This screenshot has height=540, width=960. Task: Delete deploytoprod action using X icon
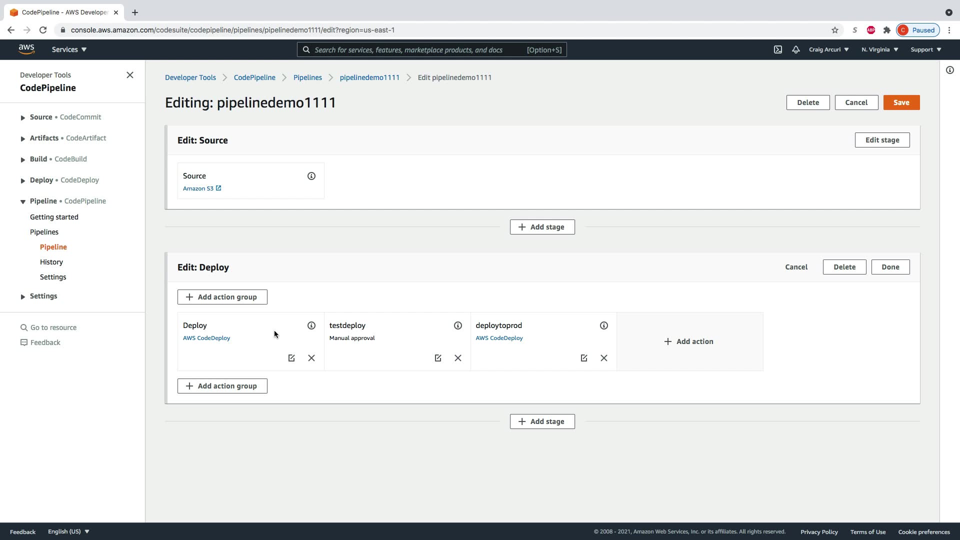point(603,358)
